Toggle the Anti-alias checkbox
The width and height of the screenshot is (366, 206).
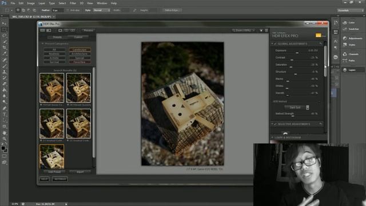tap(68, 10)
